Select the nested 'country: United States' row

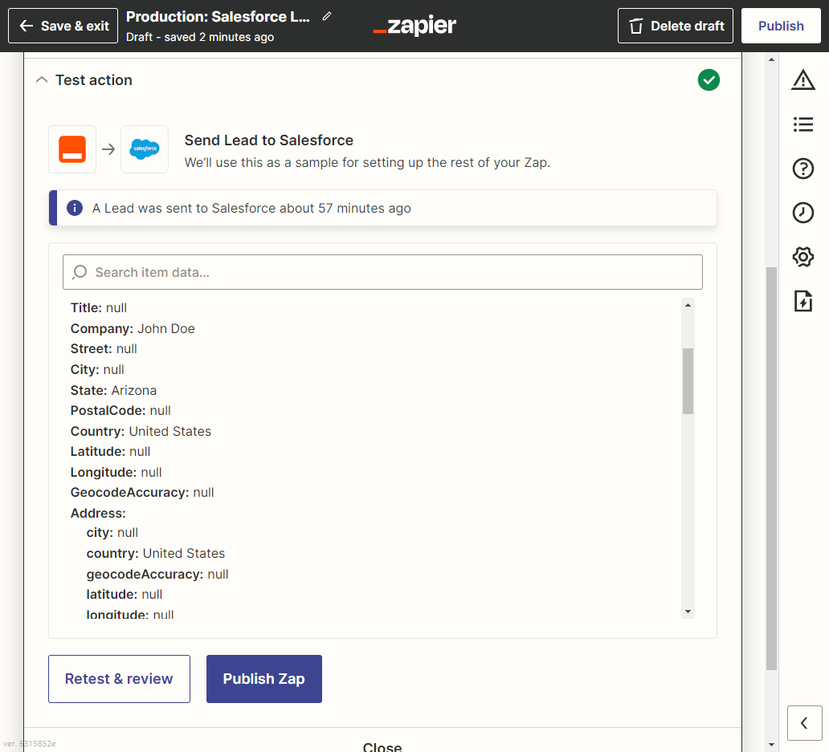[156, 554]
